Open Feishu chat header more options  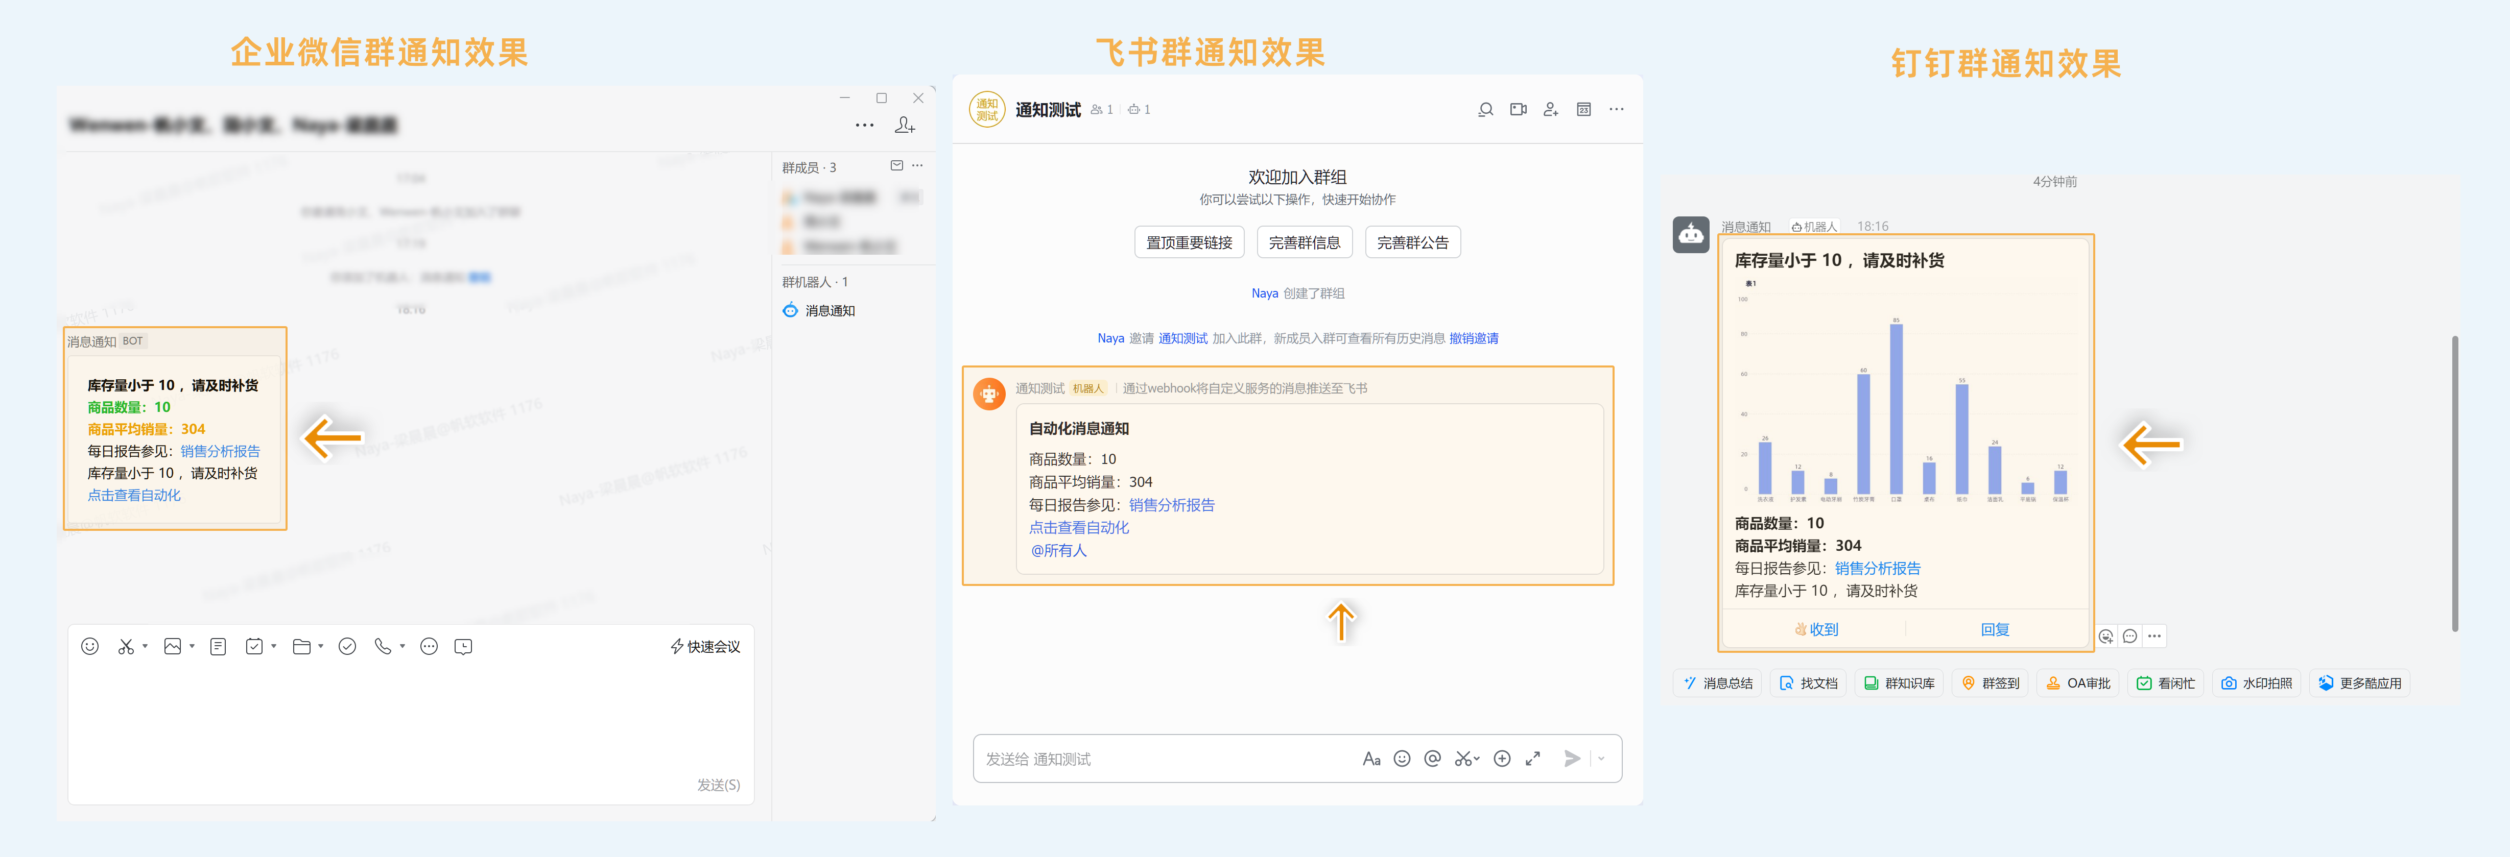(1617, 109)
